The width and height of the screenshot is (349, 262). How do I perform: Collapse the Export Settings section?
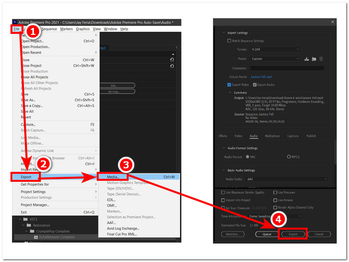pyautogui.click(x=224, y=33)
